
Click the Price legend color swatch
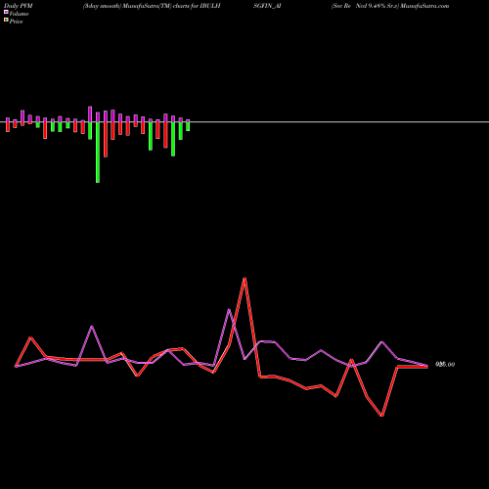pos(6,21)
